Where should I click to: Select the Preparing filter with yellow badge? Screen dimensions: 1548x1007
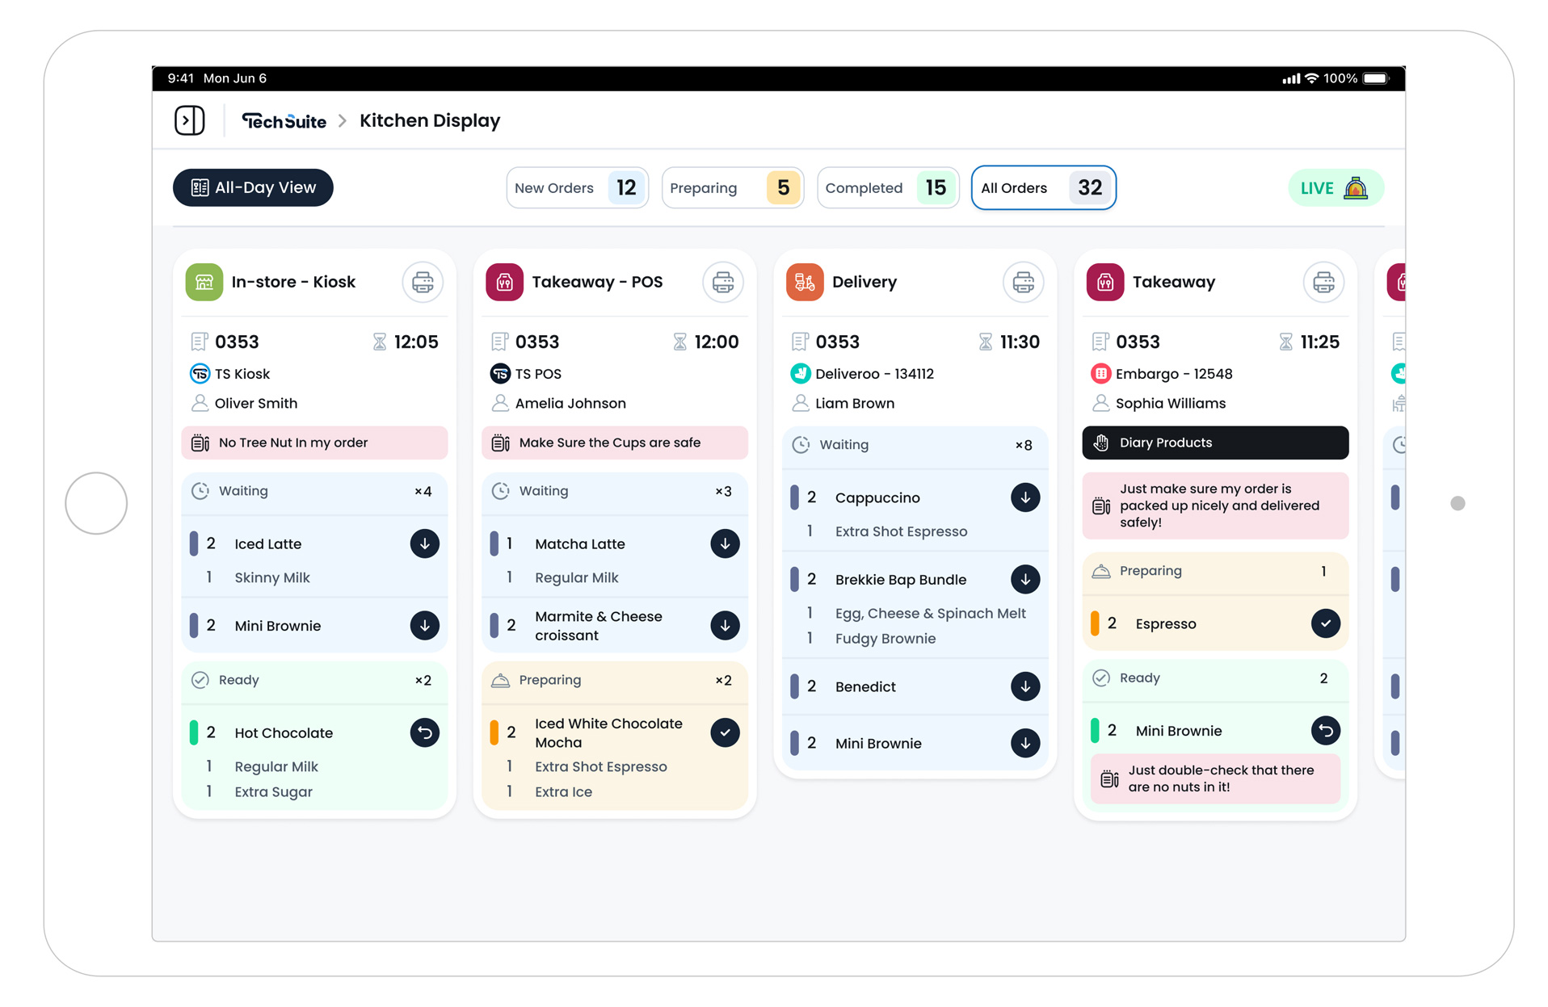point(732,188)
